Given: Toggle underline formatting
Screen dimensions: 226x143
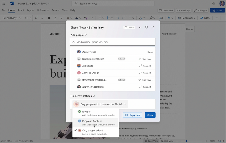Looking at the screenshot, I should point(62,18).
